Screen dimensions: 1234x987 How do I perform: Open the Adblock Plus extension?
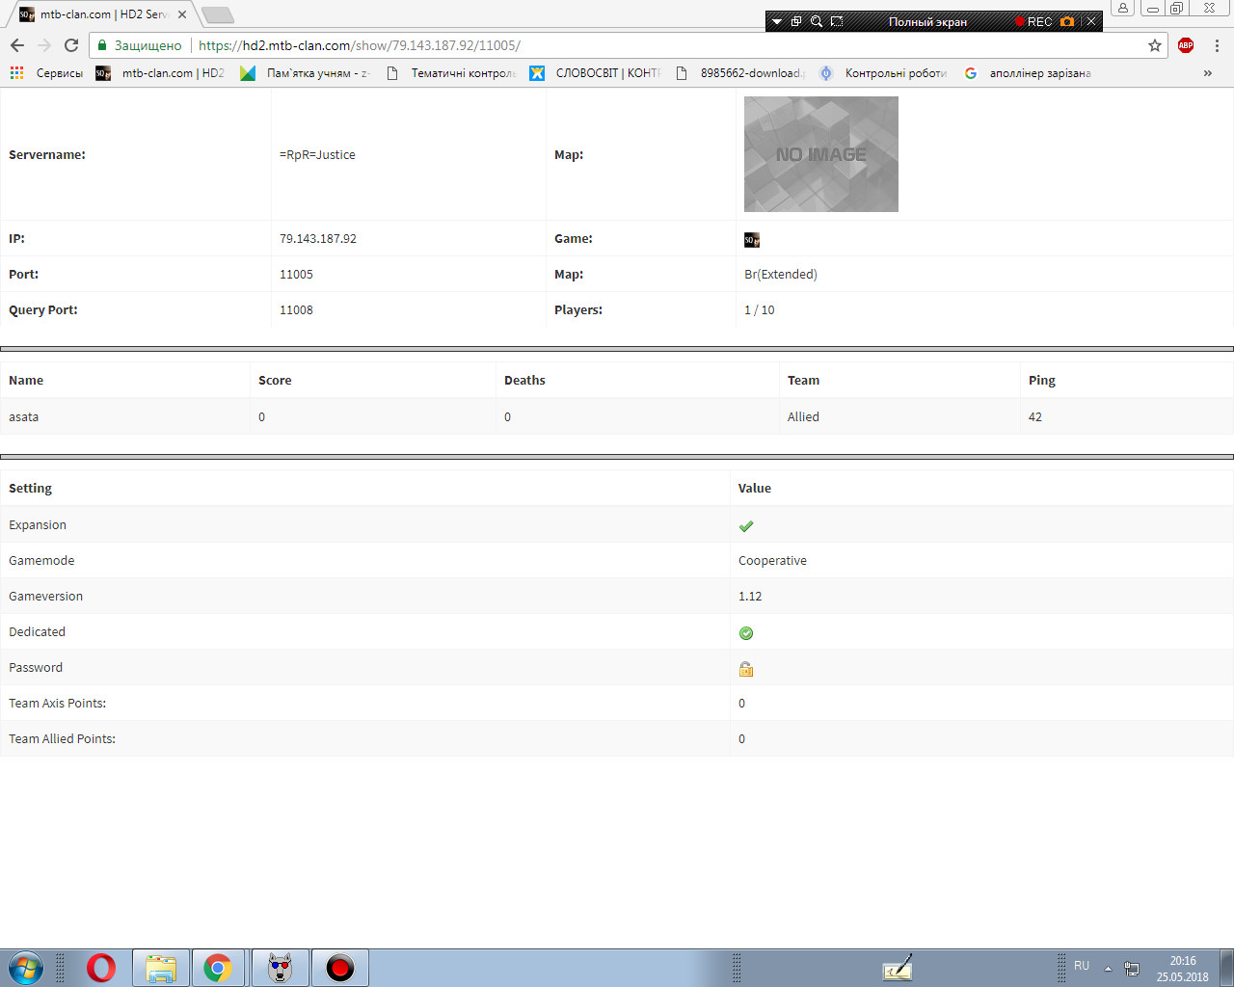tap(1186, 45)
